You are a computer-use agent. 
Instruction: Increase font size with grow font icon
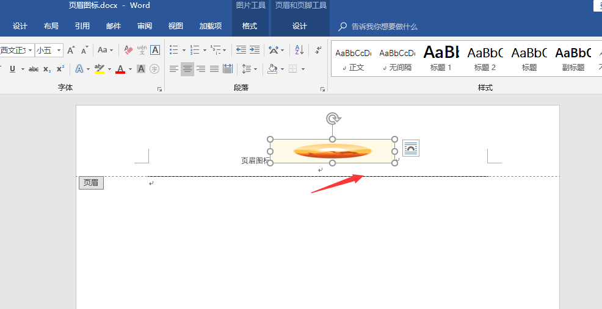point(71,50)
